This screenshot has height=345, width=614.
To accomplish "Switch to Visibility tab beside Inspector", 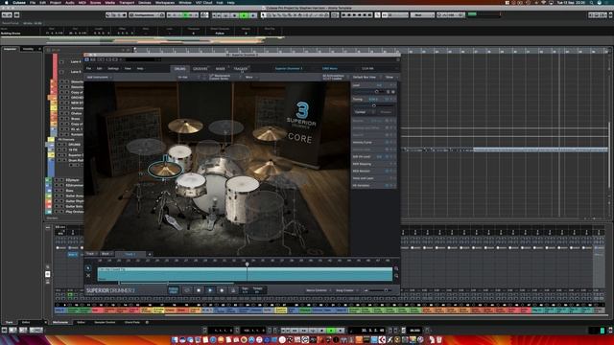I will tap(28, 49).
